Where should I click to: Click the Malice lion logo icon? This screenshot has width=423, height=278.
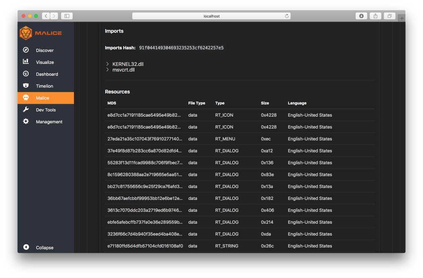[26, 33]
